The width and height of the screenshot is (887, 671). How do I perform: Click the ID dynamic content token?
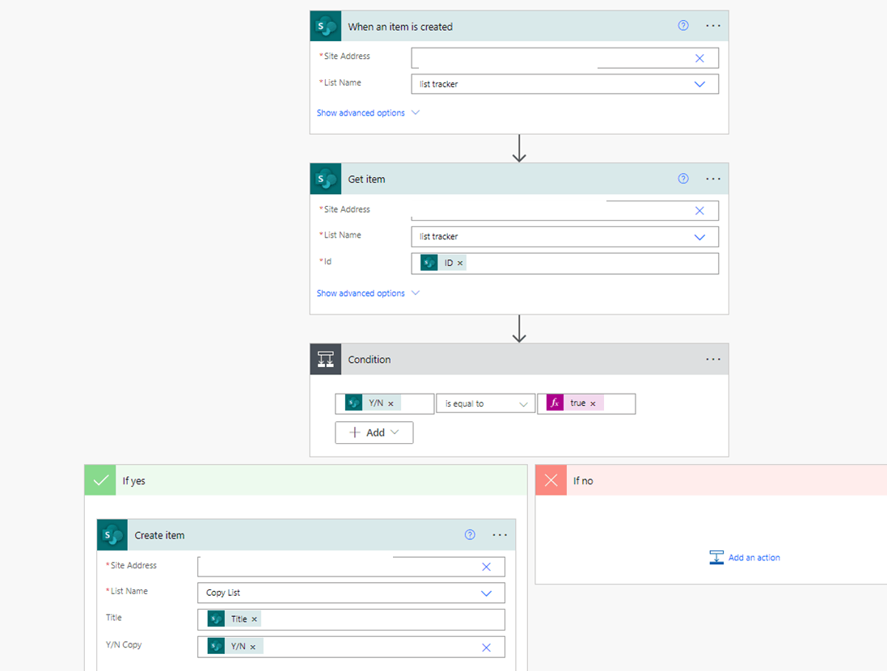(x=443, y=263)
